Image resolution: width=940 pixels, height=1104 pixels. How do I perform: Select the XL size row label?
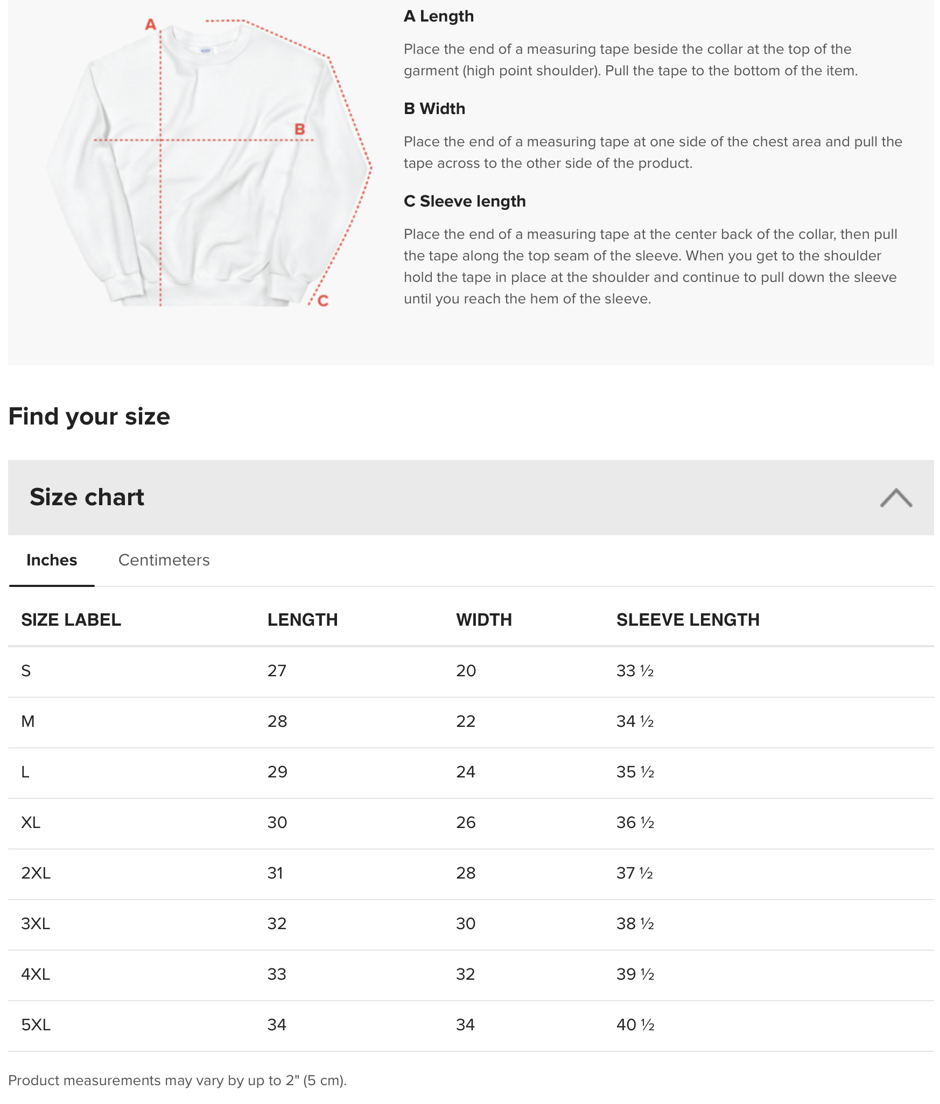31,823
